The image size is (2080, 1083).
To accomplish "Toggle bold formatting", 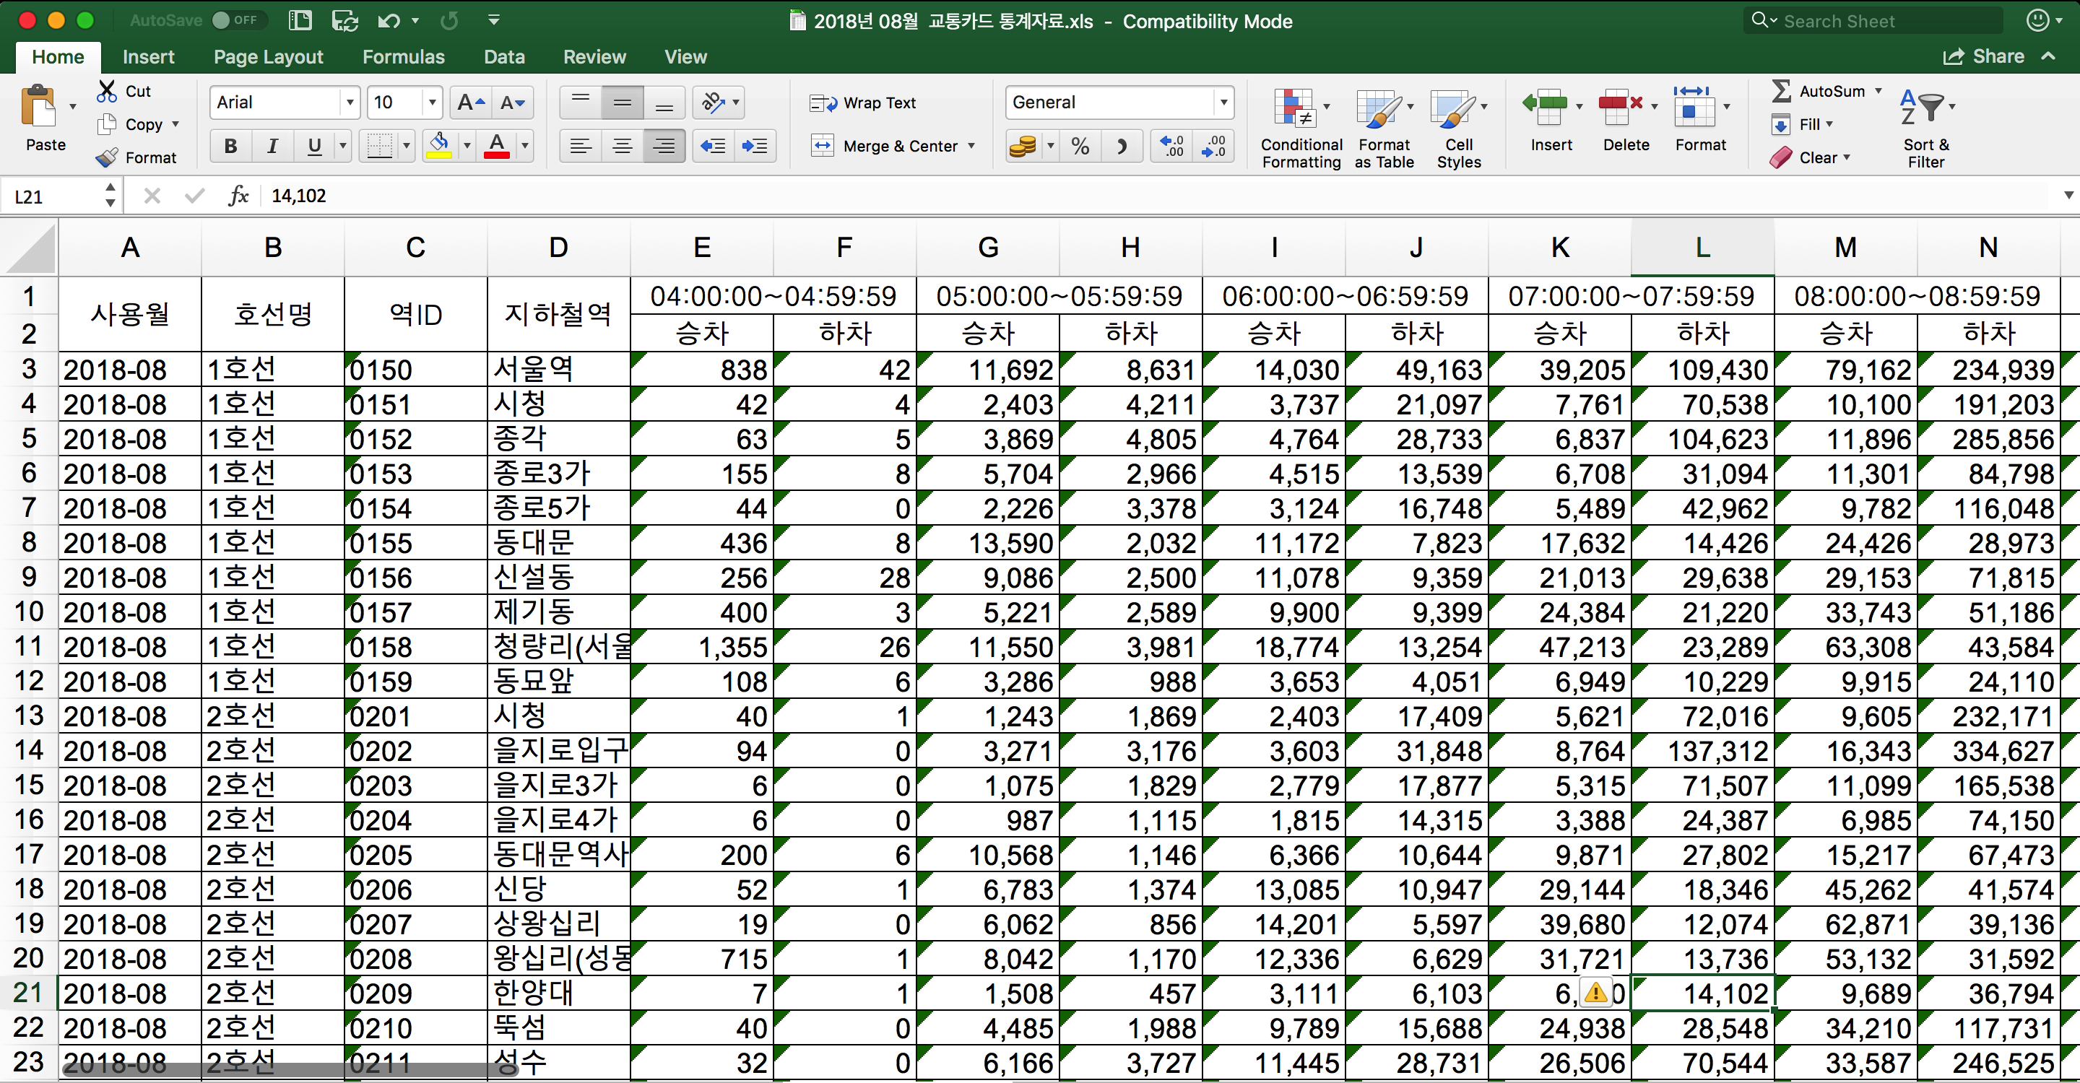I will tap(230, 146).
